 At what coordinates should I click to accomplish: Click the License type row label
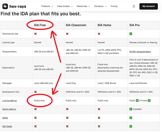tap(8, 43)
